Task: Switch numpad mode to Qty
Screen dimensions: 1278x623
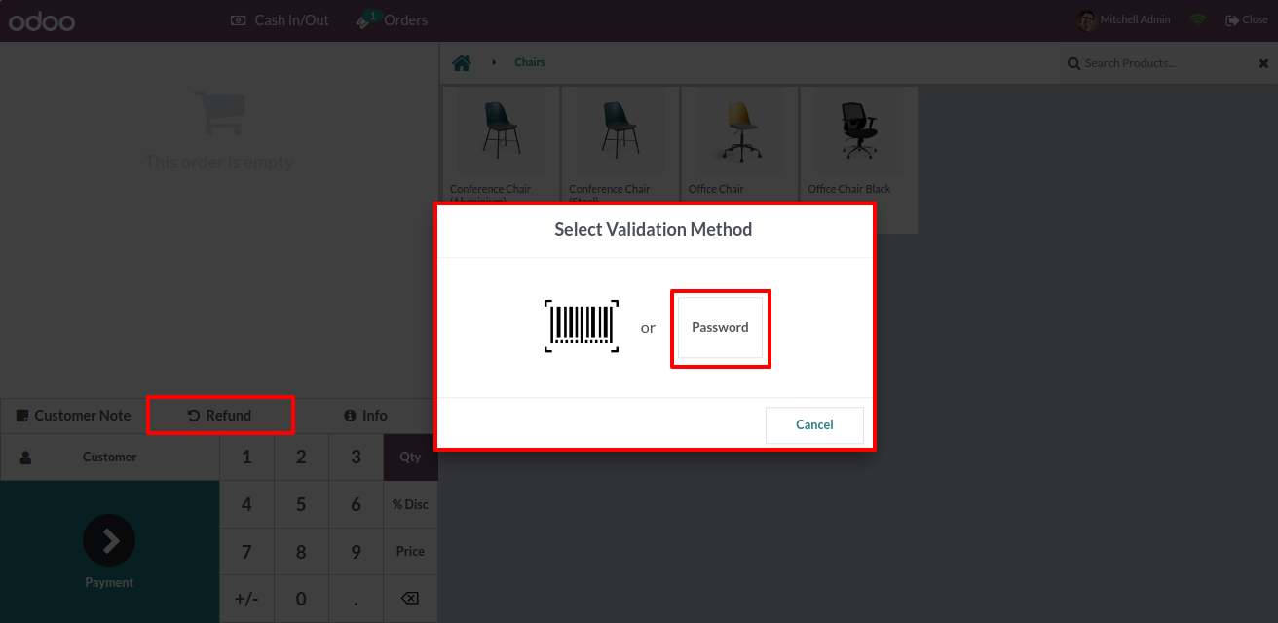Action: pyautogui.click(x=410, y=458)
